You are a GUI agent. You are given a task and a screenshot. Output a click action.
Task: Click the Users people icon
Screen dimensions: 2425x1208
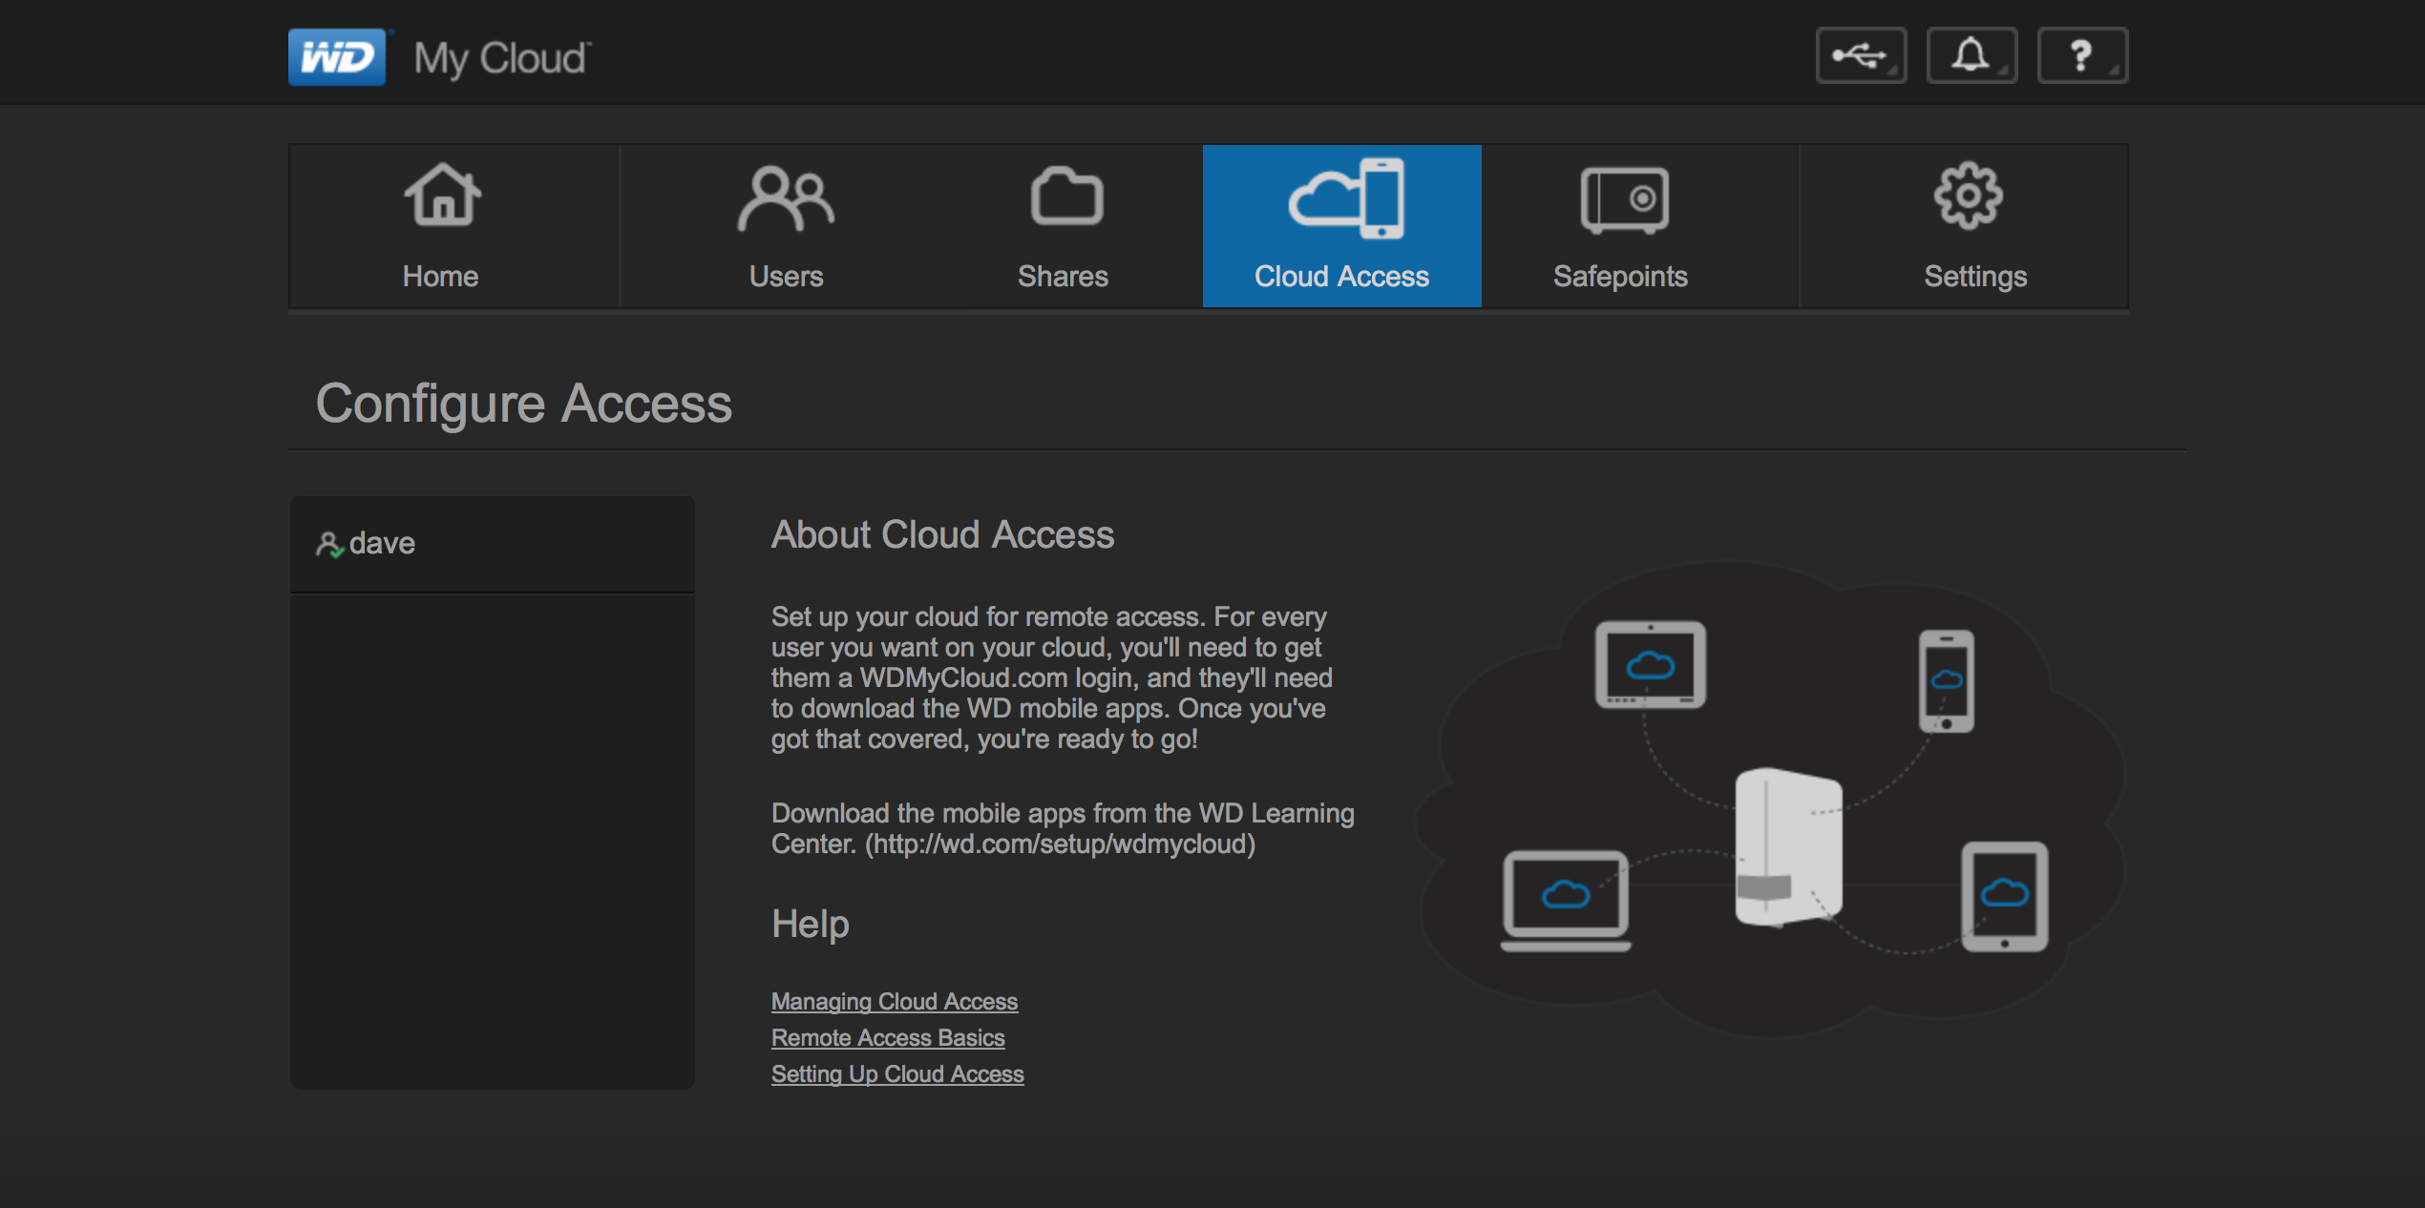click(786, 198)
